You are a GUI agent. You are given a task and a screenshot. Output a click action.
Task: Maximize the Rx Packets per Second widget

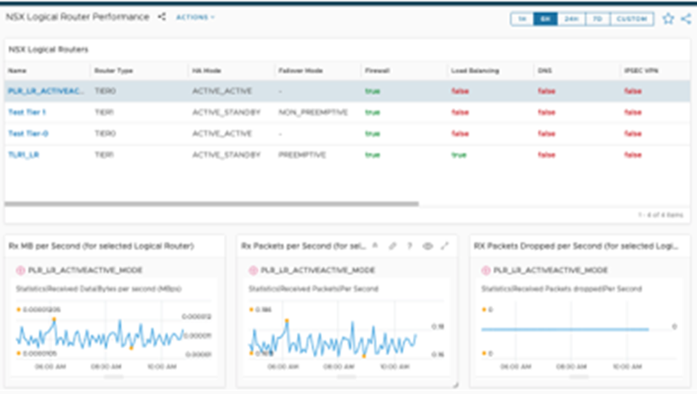[444, 246]
